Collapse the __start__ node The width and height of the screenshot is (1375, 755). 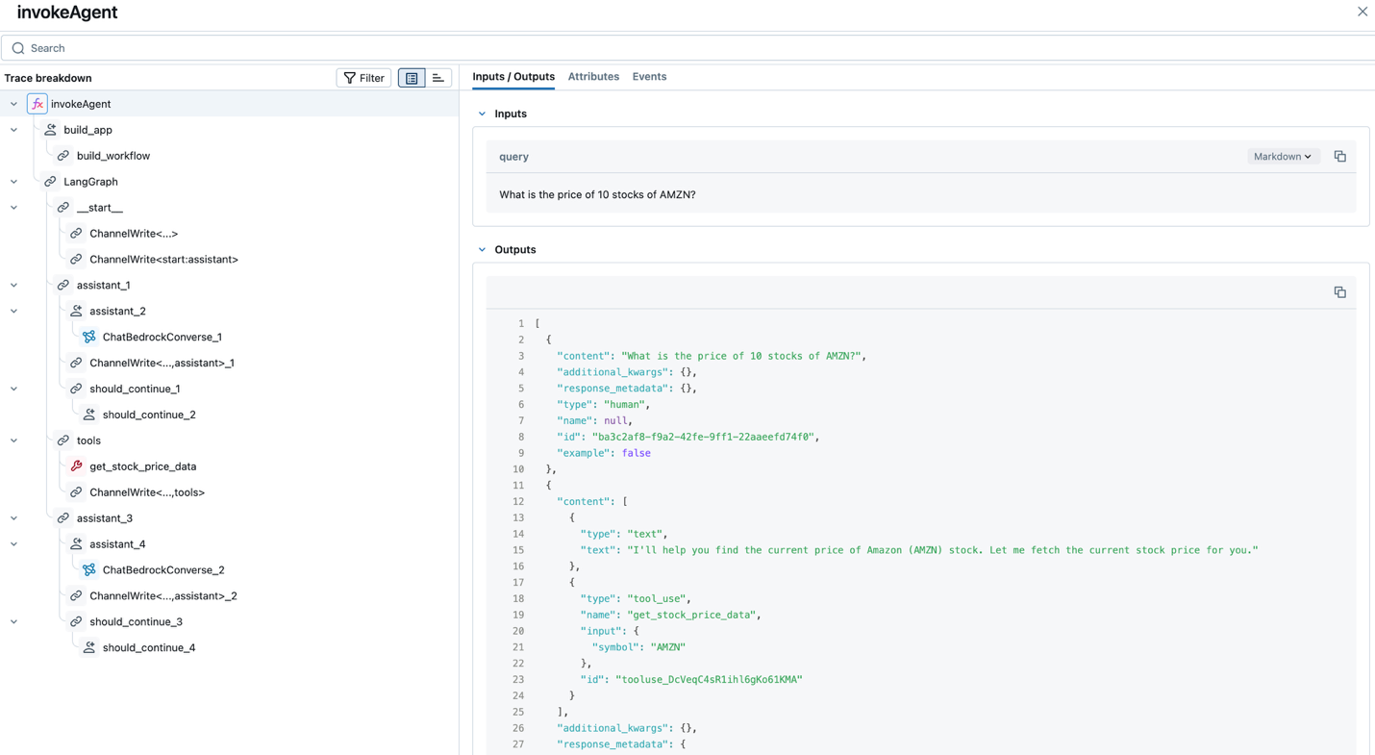point(13,208)
